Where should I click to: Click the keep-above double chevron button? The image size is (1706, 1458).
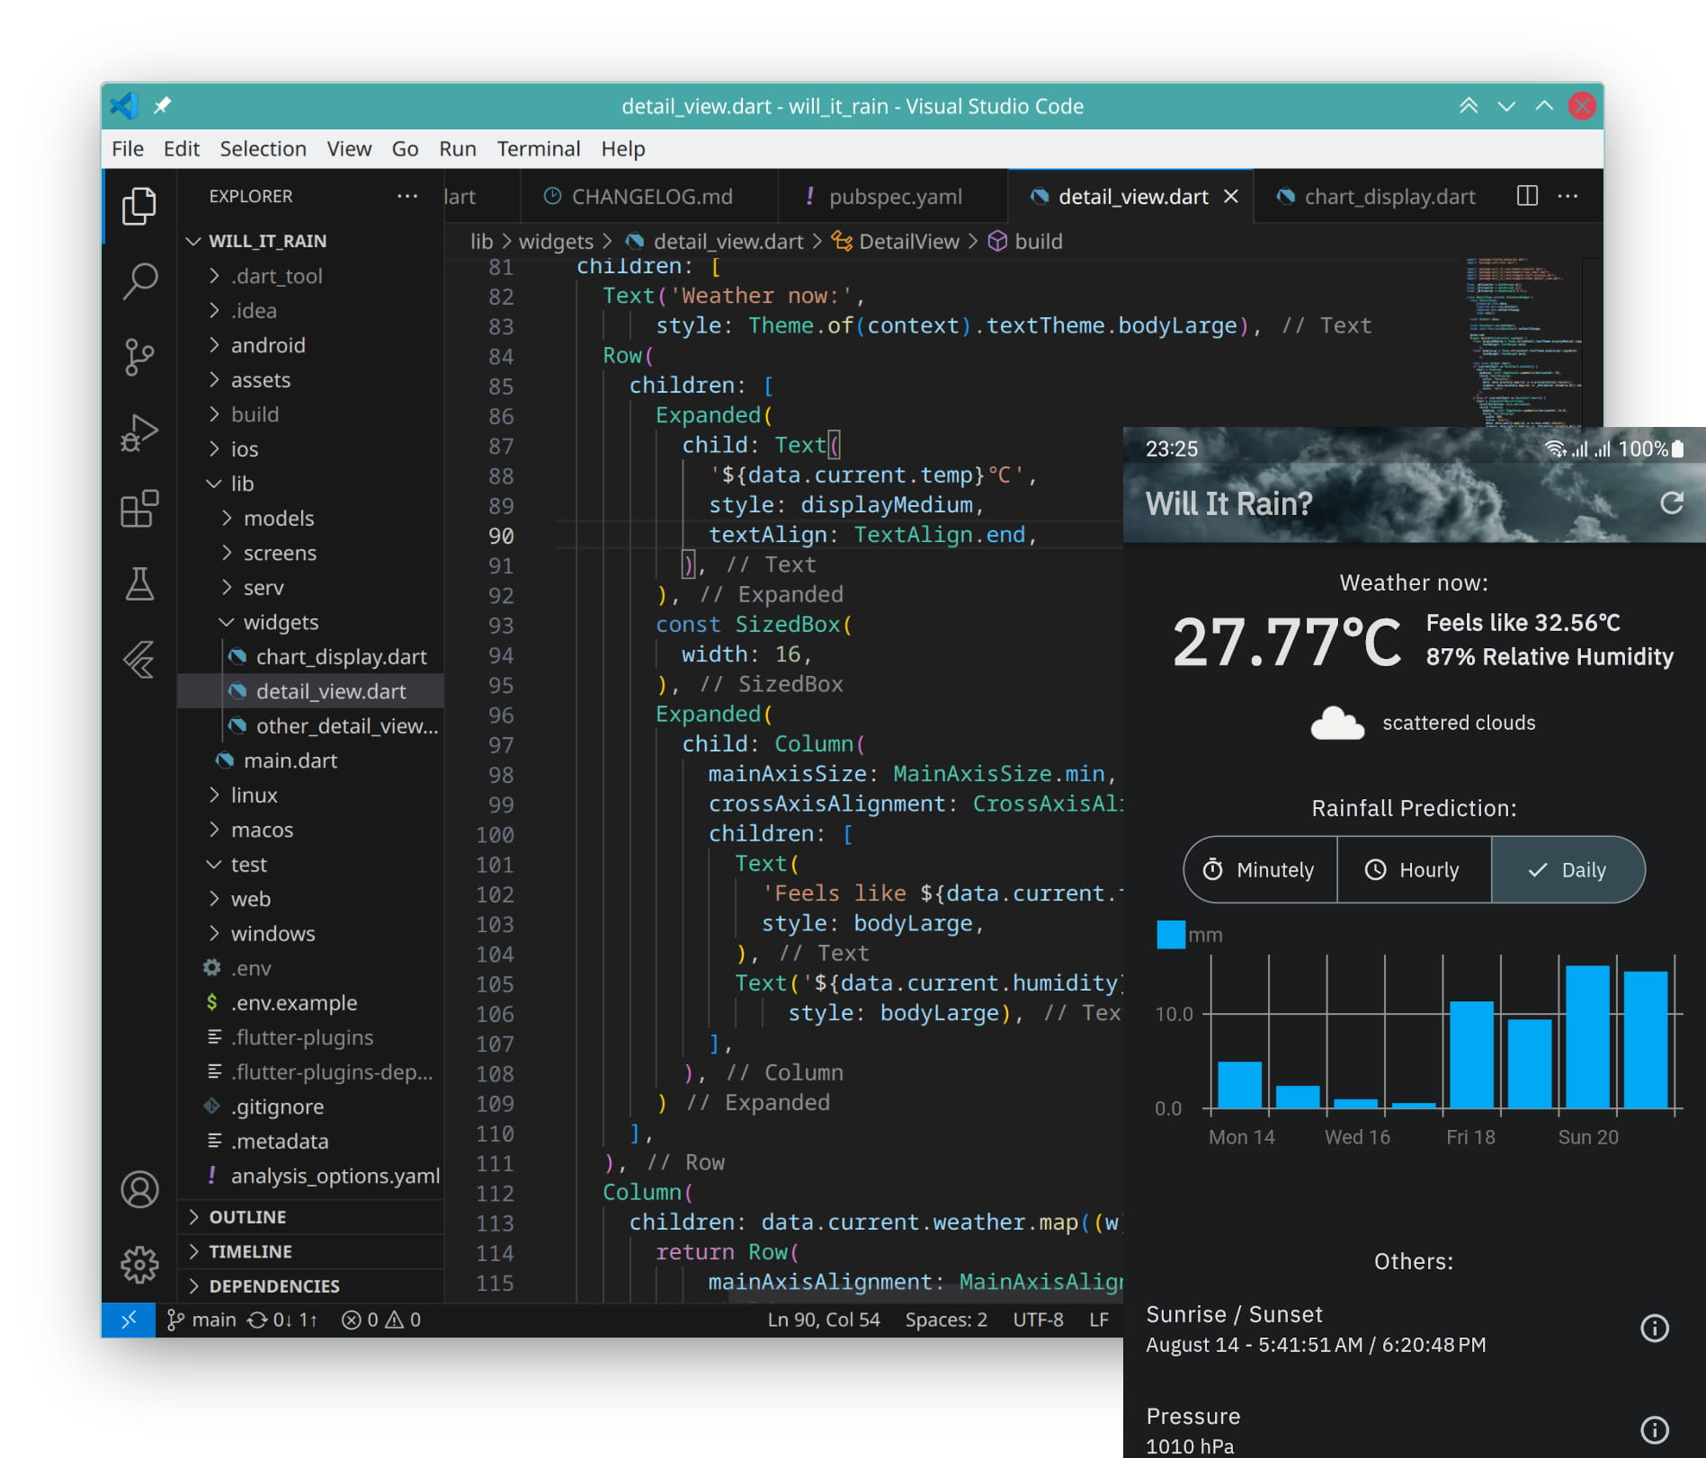click(1469, 106)
